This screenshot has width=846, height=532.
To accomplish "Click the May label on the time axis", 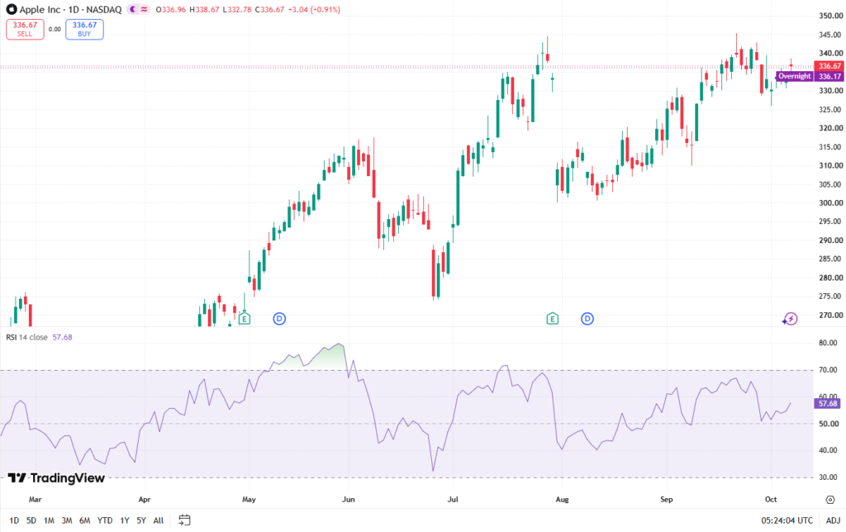I will (249, 500).
